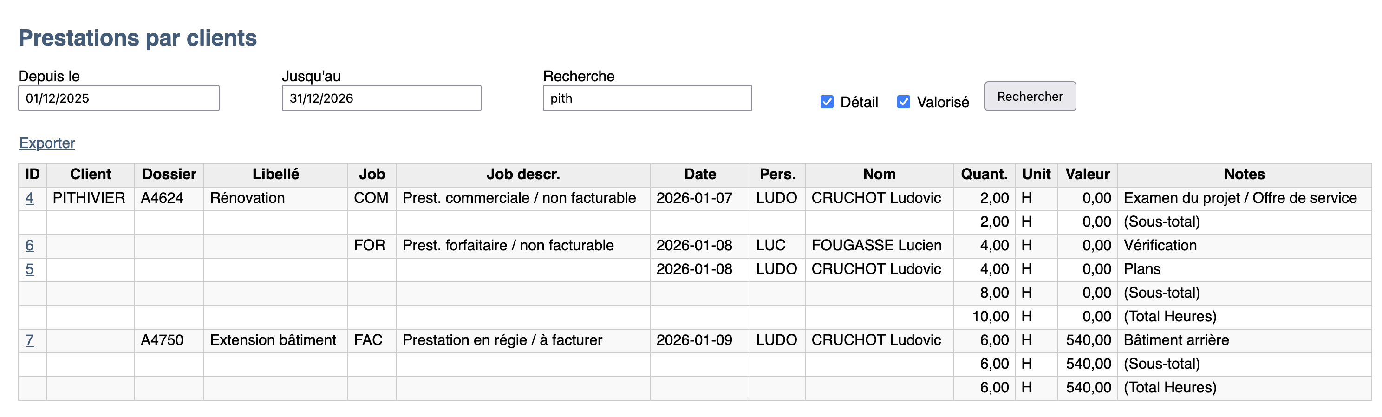Click the Dossier column header
The width and height of the screenshot is (1382, 417).
tap(169, 175)
